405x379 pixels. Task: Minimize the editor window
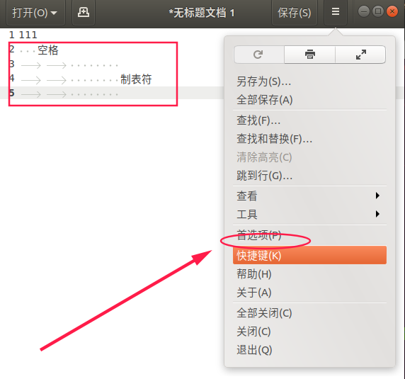coord(364,11)
